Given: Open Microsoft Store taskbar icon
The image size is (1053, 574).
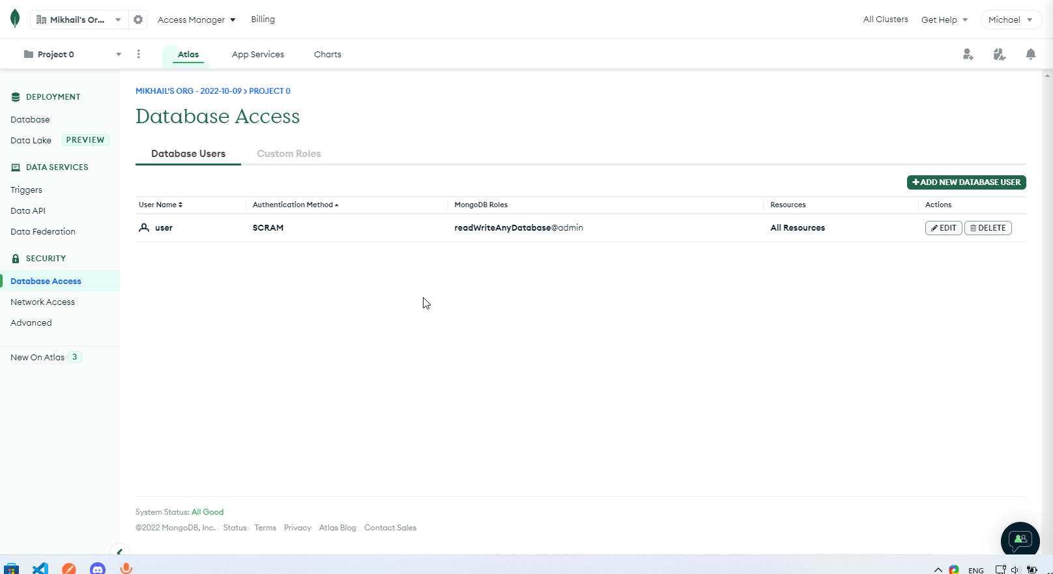Looking at the screenshot, I should [12, 568].
